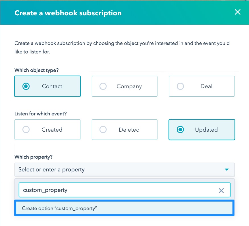Click the Updated event card
Screen dimensions: 249x226
[202, 130]
